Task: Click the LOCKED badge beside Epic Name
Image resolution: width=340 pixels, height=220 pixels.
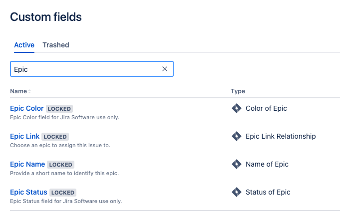Action: coord(60,165)
